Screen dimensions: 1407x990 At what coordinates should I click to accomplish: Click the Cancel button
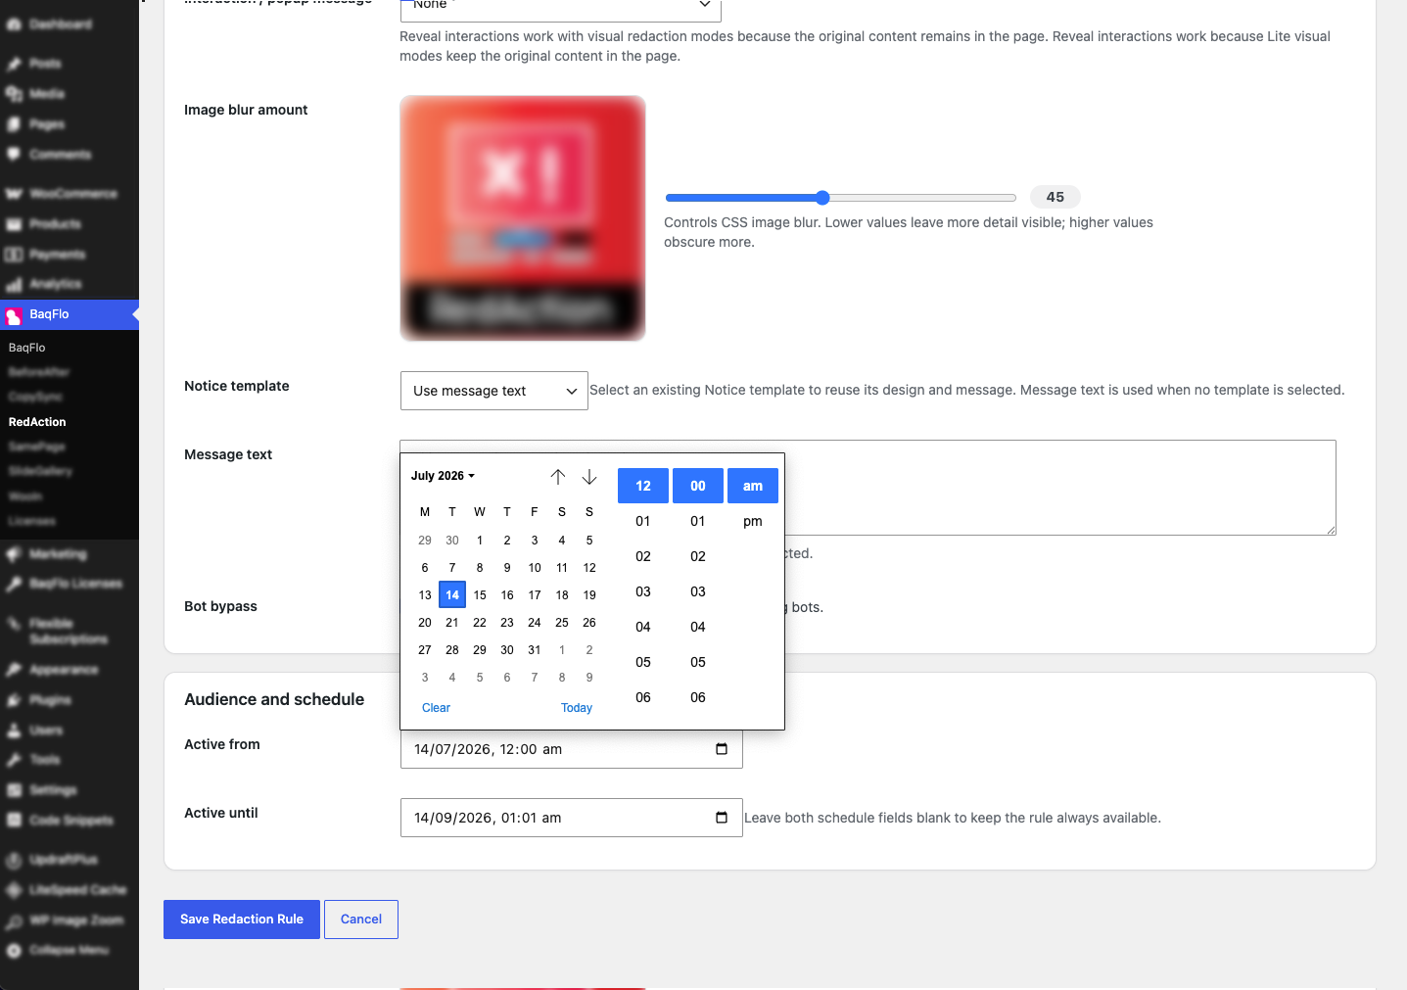tap(361, 919)
